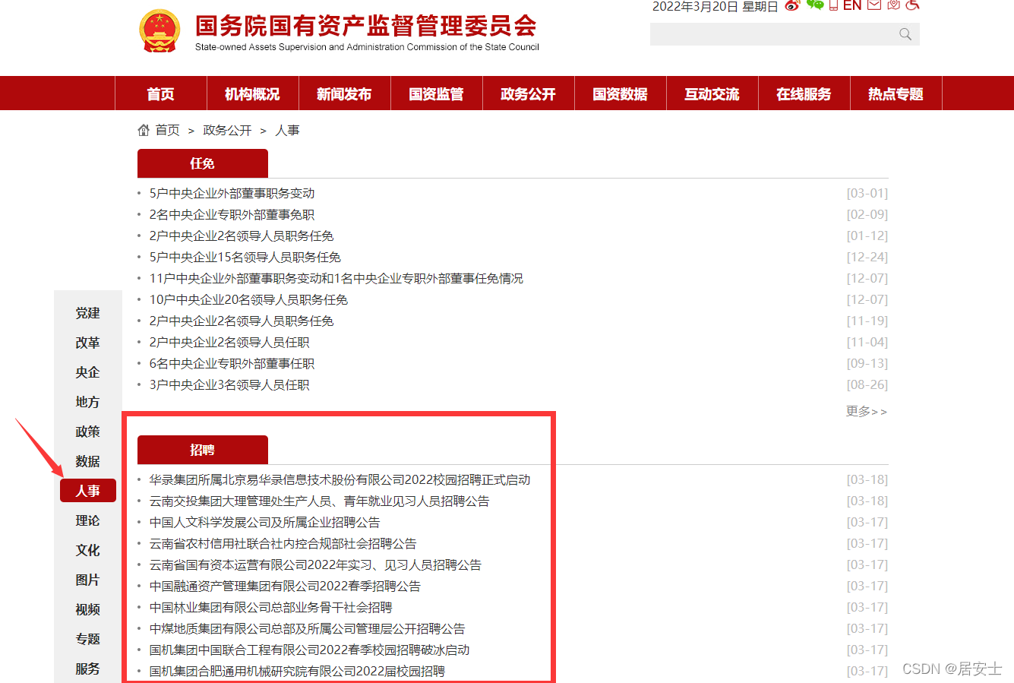Open article 2名中央企业专职外部董事免职

[x=232, y=215]
